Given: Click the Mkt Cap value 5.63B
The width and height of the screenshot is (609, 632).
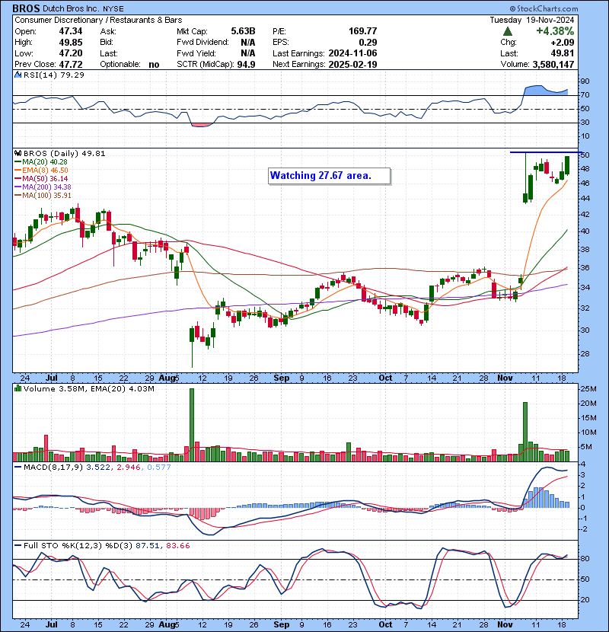Looking at the screenshot, I should click(x=243, y=31).
